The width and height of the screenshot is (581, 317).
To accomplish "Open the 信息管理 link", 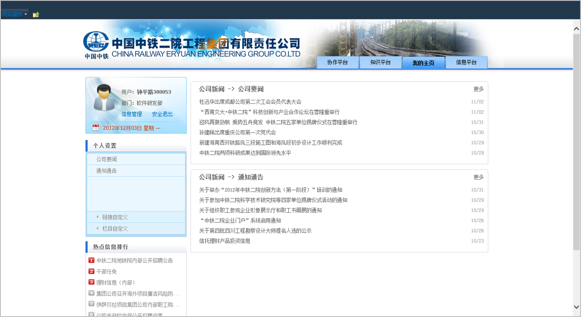I will (132, 114).
